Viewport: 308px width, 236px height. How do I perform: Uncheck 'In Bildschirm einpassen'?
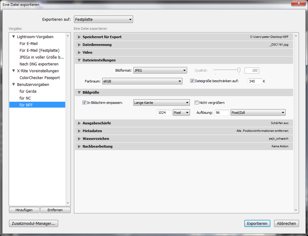(x=84, y=103)
